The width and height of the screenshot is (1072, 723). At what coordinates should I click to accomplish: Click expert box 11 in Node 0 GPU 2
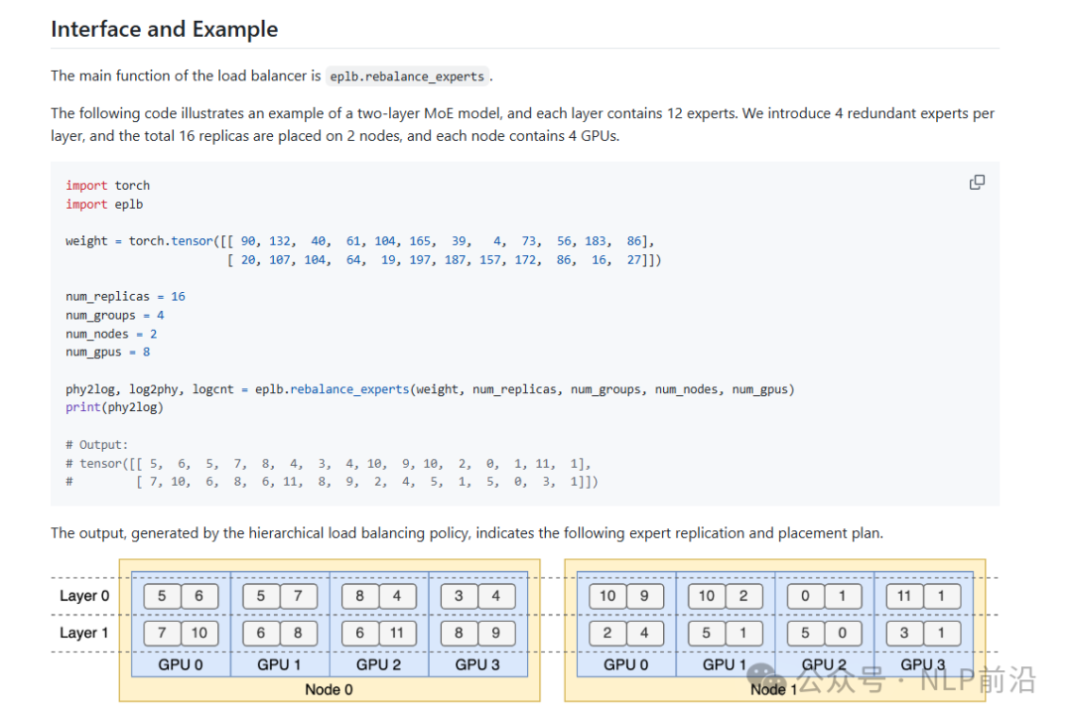(396, 633)
